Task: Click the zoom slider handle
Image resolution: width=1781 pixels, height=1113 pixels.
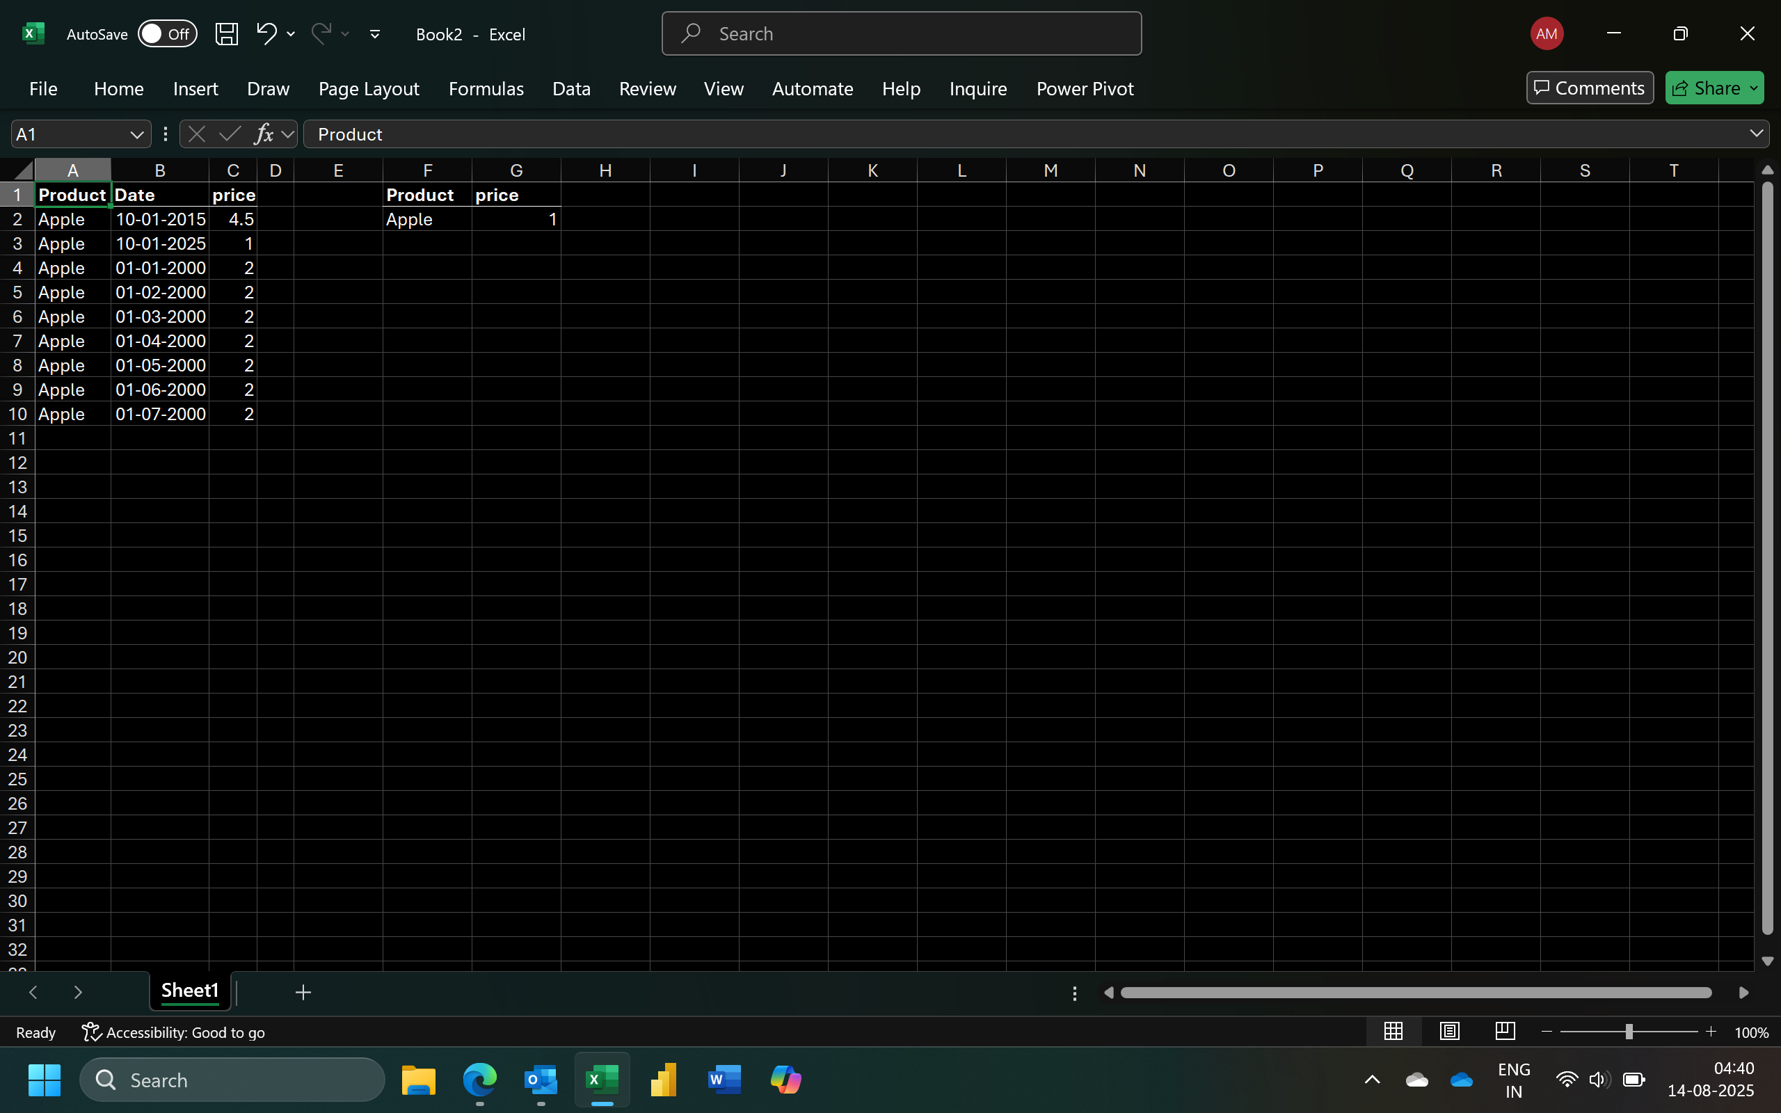Action: pyautogui.click(x=1629, y=1032)
